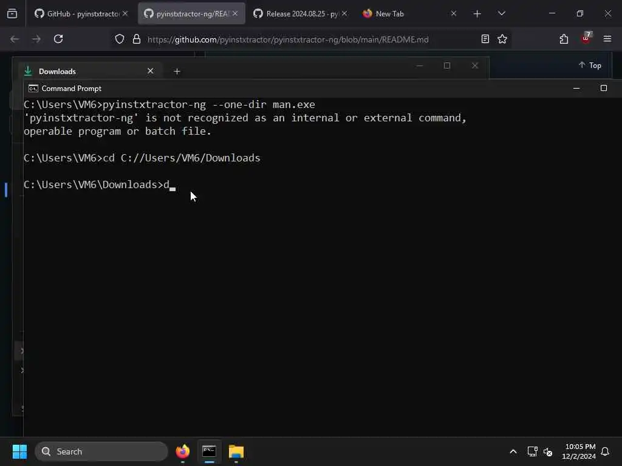Click the 'cd C://Users/VM6/Downloads' command line
Viewport: 622px width, 466px height.
click(142, 158)
